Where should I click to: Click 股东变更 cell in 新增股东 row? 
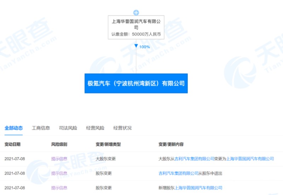pyautogui.click(x=104, y=188)
